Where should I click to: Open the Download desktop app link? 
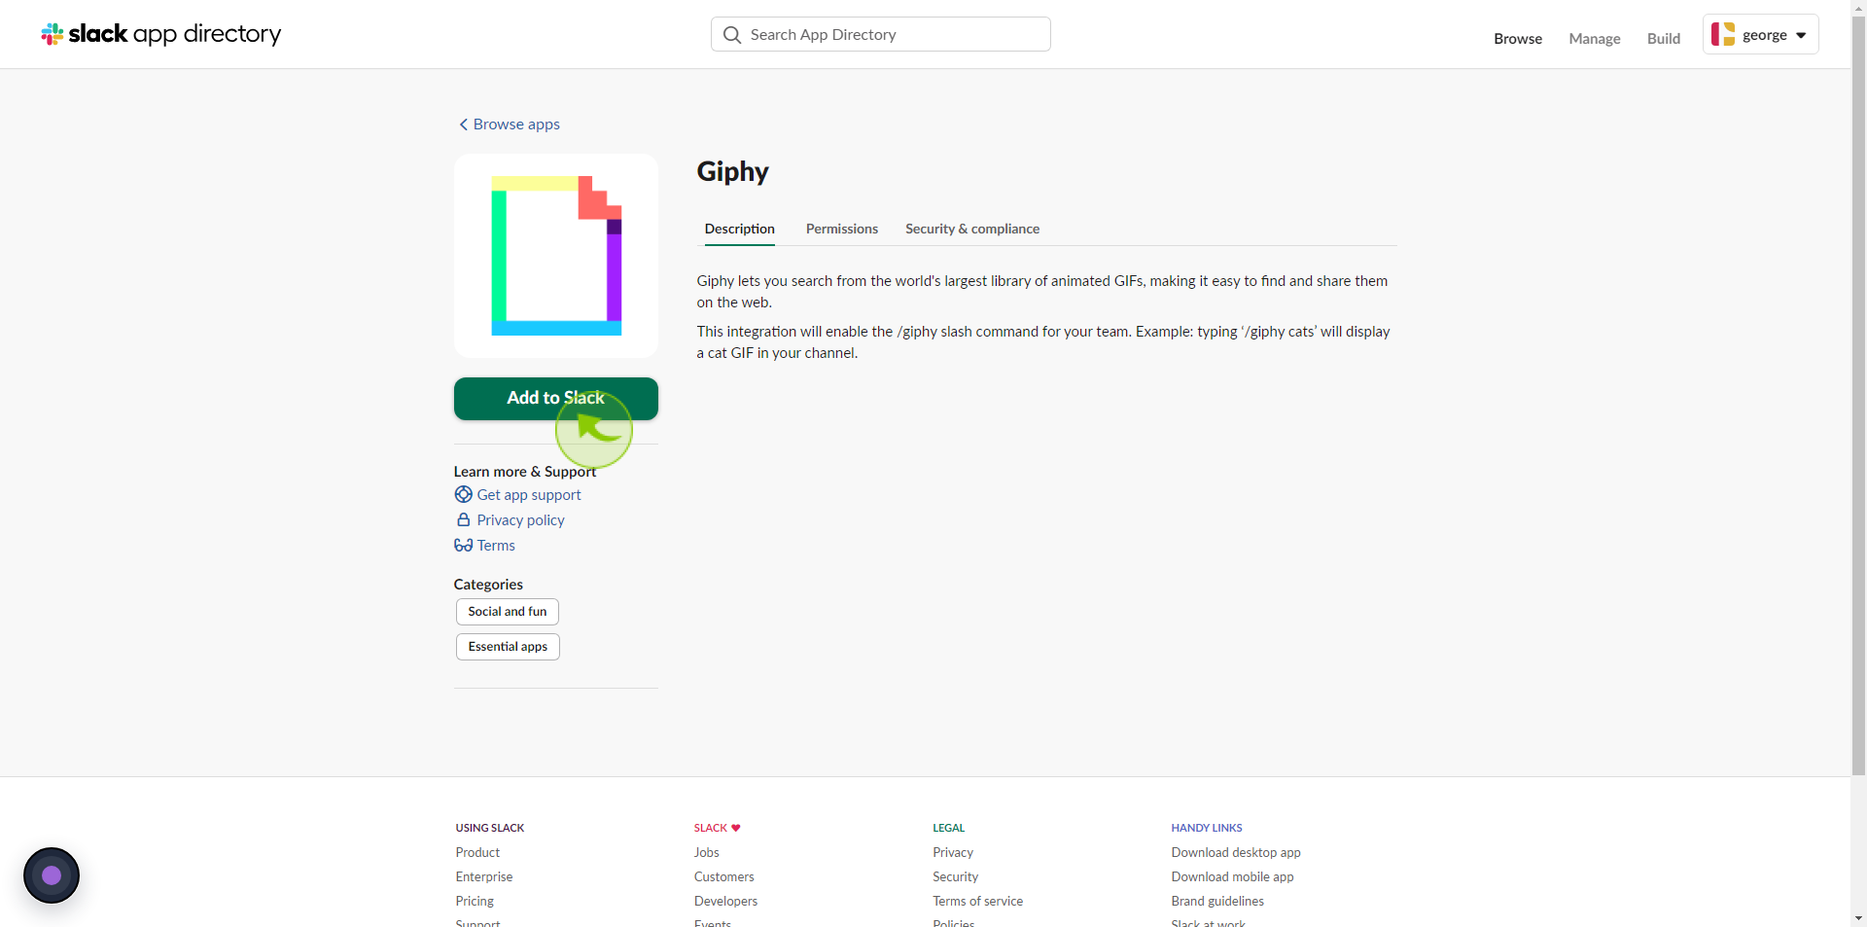pos(1236,852)
